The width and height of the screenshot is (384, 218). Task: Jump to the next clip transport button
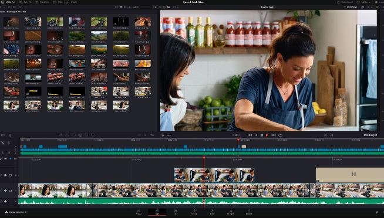coord(274,135)
